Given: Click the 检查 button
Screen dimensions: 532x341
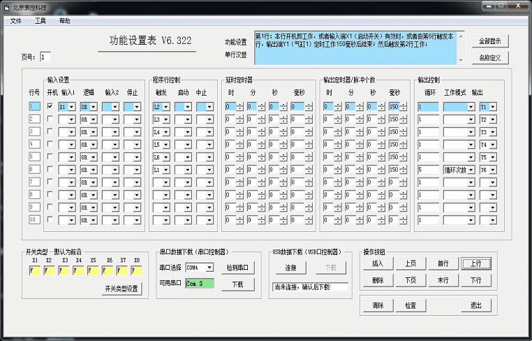Looking at the screenshot, I should point(411,305).
